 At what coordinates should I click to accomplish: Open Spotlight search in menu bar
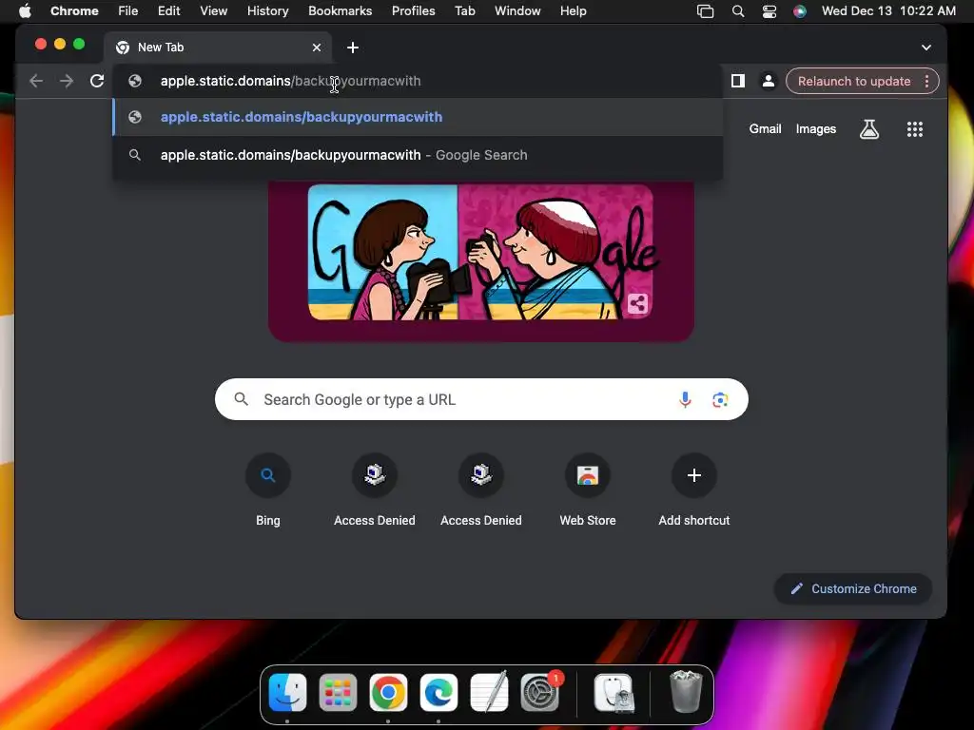tap(738, 11)
